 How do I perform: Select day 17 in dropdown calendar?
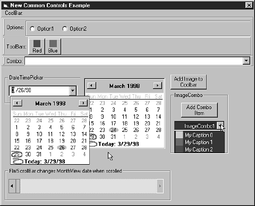[x=39, y=141]
